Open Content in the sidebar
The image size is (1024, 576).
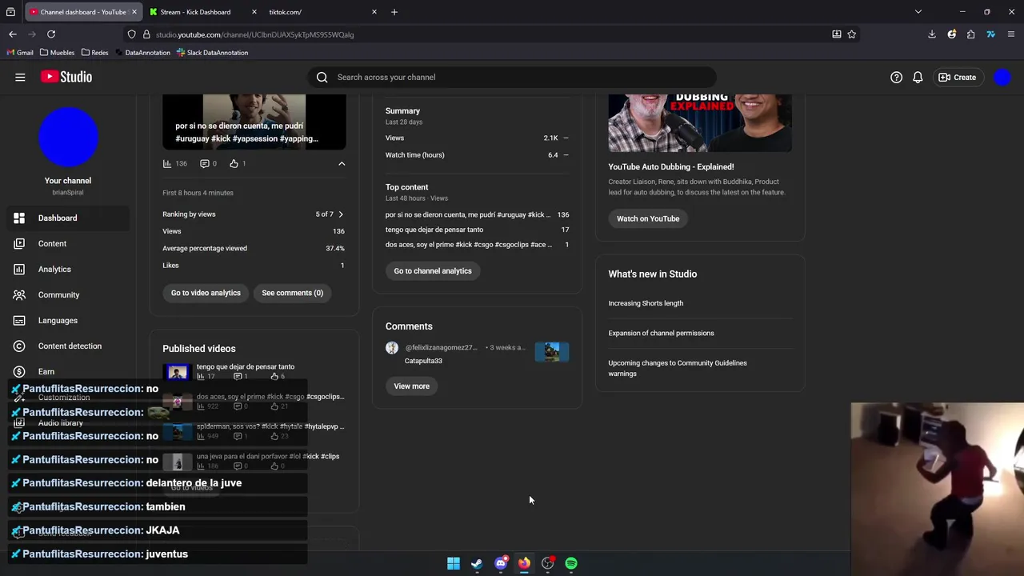click(68, 243)
